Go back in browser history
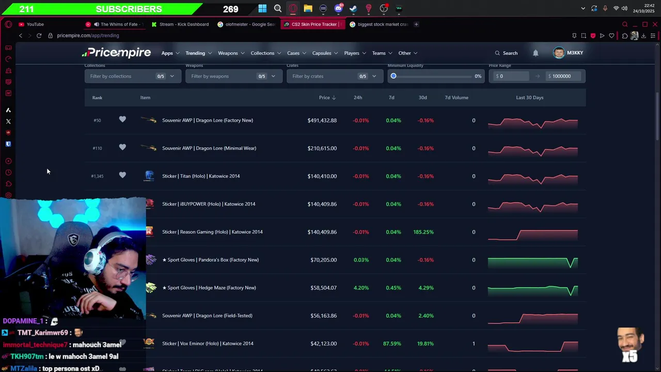 (x=20, y=36)
